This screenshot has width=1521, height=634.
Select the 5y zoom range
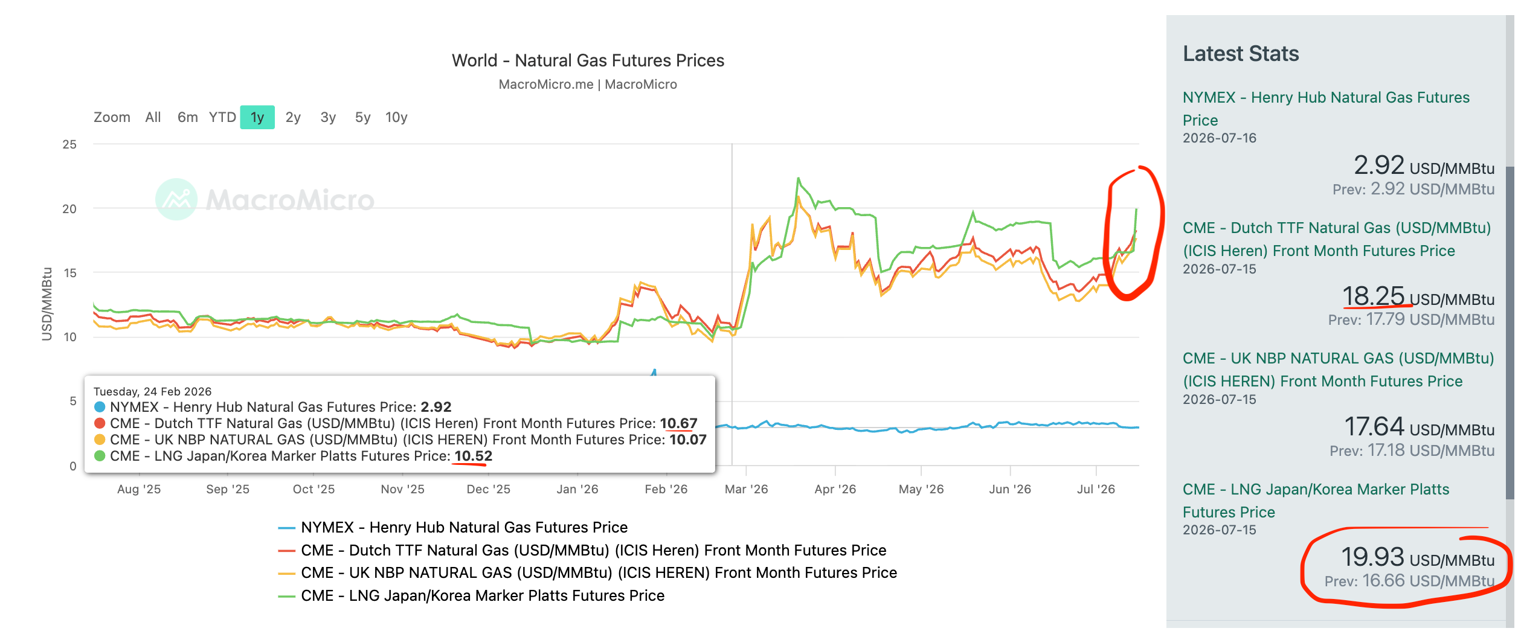click(362, 117)
